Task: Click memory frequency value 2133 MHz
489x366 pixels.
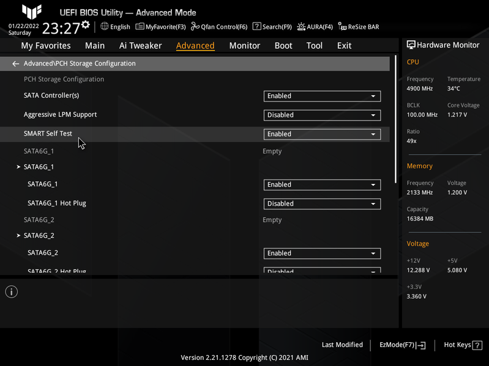Action: tap(419, 192)
